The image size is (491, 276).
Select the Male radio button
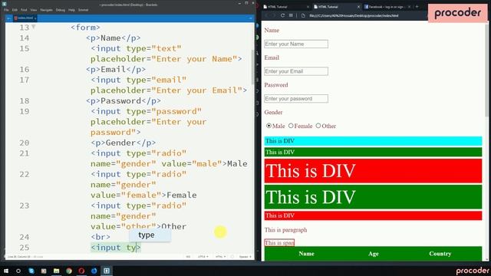[269, 126]
